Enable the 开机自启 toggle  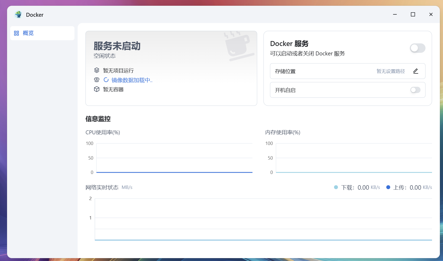click(415, 90)
